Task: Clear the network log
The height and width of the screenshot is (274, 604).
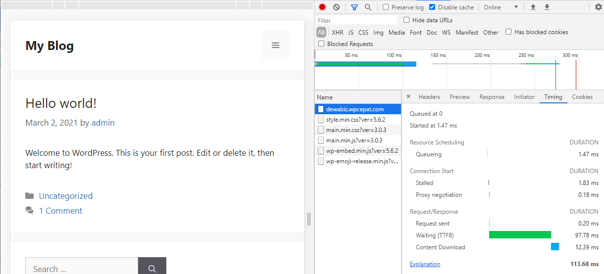Action: pyautogui.click(x=337, y=7)
